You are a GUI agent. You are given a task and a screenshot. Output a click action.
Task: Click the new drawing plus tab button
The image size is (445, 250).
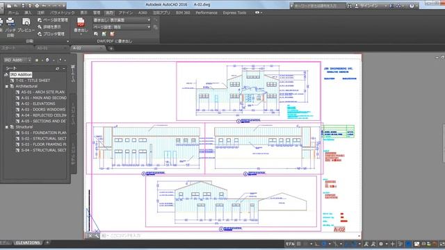tap(111, 49)
